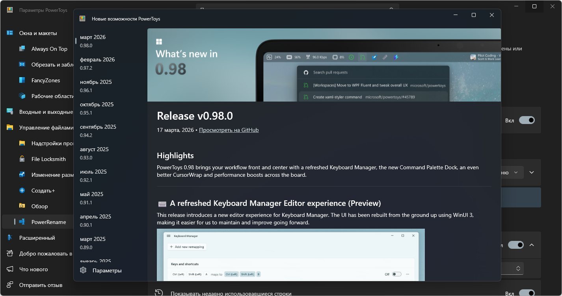Click the Обзор icon in sidebar
Viewport: 562px width, 296px height.
[22, 206]
